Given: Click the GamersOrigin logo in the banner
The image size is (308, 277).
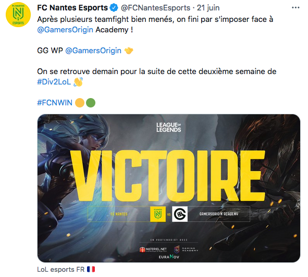Looking at the screenshot, I should point(180,214).
